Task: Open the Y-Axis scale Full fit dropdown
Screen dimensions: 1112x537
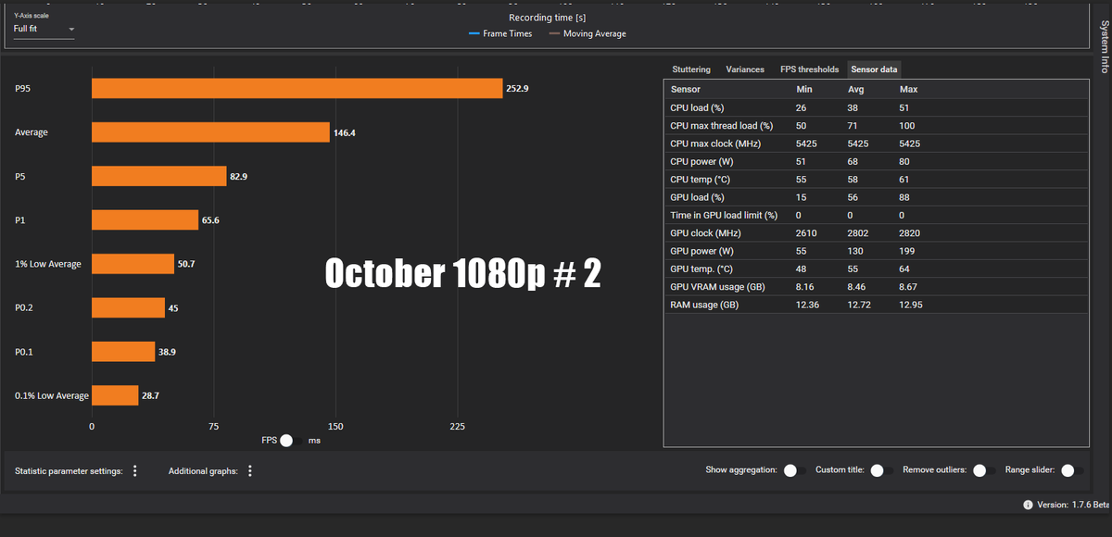Action: coord(44,29)
